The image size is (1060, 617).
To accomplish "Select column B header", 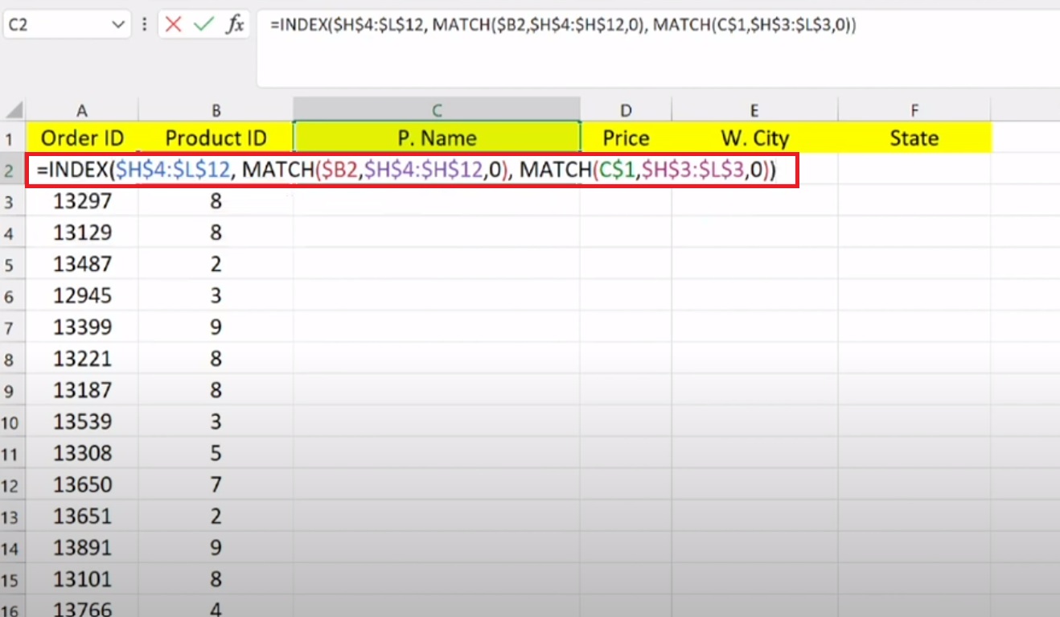I will [215, 109].
